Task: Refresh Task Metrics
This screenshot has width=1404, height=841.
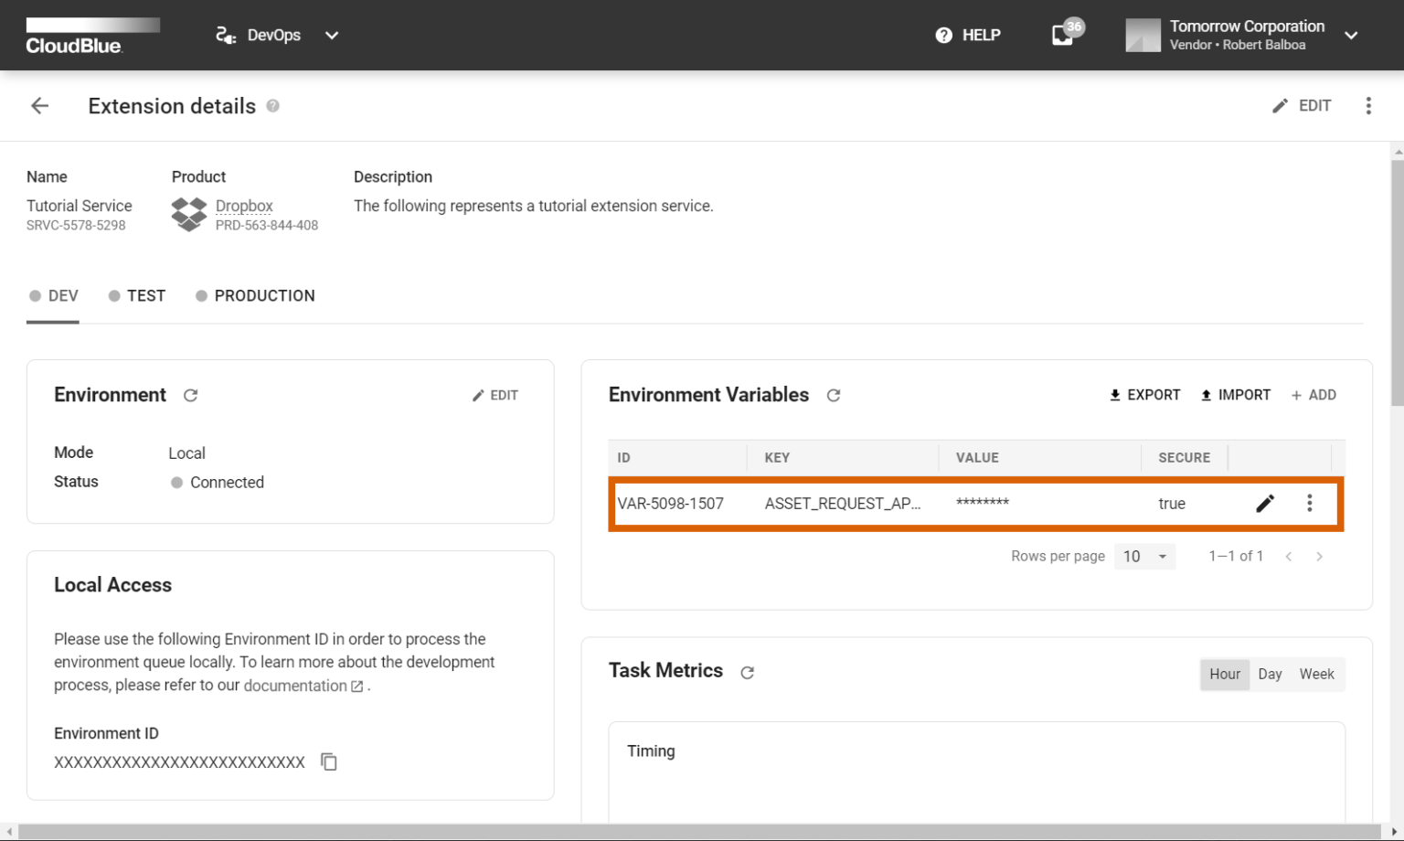Action: point(747,673)
